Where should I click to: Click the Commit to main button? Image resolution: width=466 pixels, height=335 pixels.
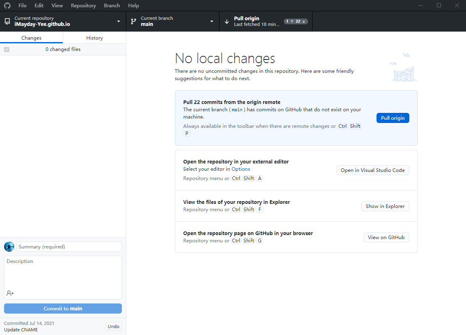(63, 309)
